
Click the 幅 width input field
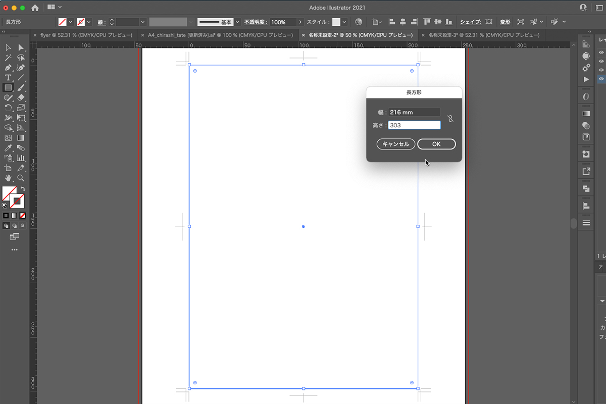414,112
